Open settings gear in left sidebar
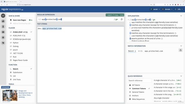 click(x=3, y=37)
